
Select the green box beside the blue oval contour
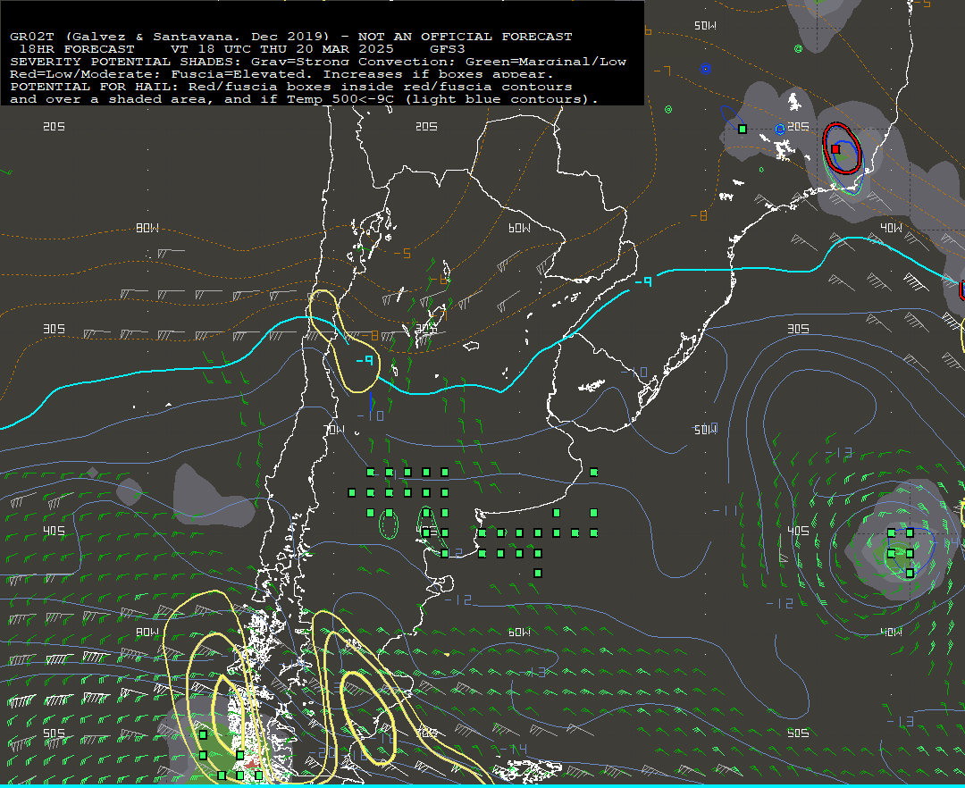pyautogui.click(x=743, y=130)
